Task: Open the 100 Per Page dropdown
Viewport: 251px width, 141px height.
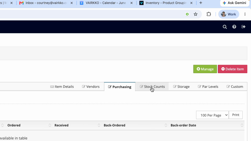Action: click(212, 115)
